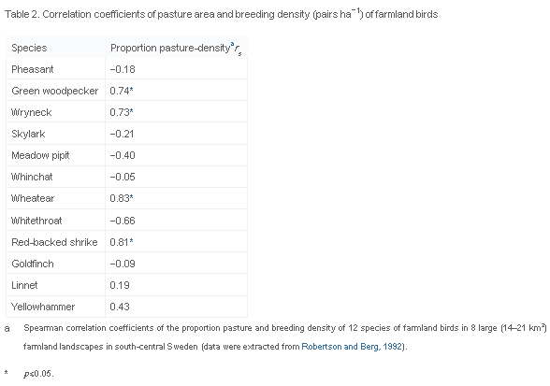Click the asterisk after Red-backed shrike's 0.81
Image resolution: width=550 pixels, height=386 pixels.
click(x=132, y=241)
